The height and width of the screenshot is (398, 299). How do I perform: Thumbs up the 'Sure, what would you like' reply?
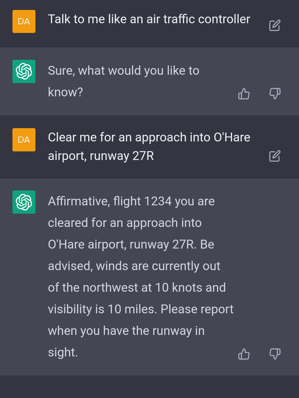coord(244,94)
